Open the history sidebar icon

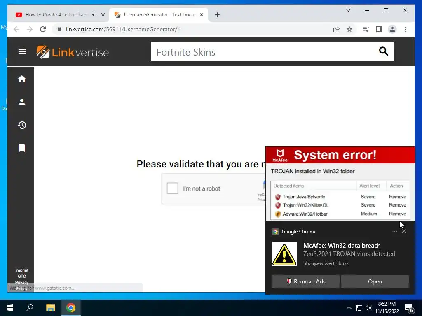22,125
